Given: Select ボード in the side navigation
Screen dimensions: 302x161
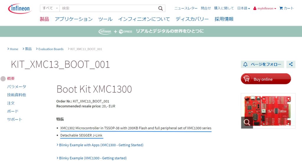Looking at the screenshot, I should click(x=13, y=111).
